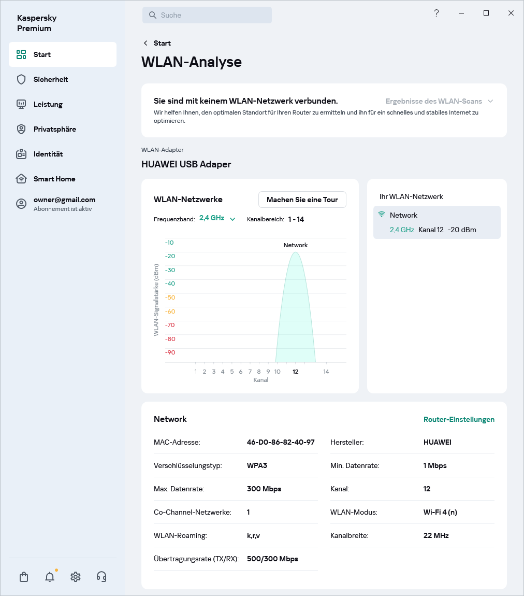Click the Machen Sie eine Tour button
The width and height of the screenshot is (524, 596).
(x=302, y=199)
